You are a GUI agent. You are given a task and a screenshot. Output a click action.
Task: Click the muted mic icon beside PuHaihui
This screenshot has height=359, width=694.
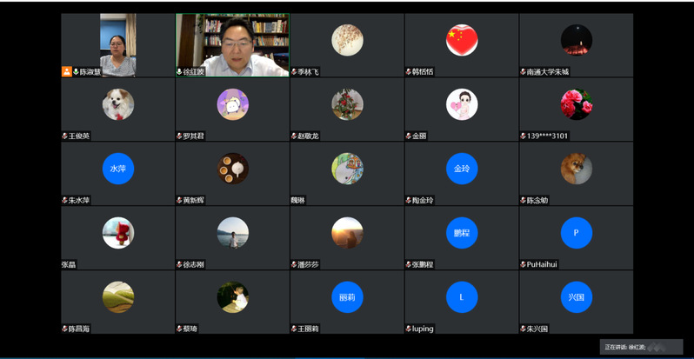pos(524,264)
